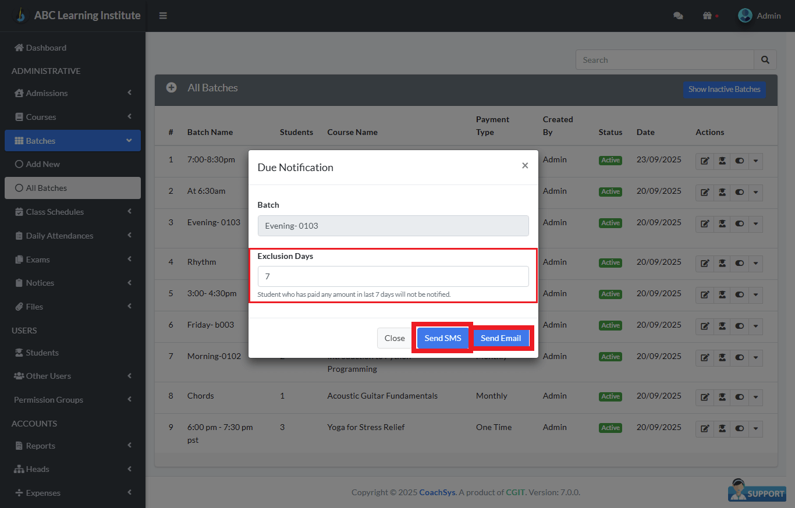Click the Send SMS button

[x=442, y=338]
